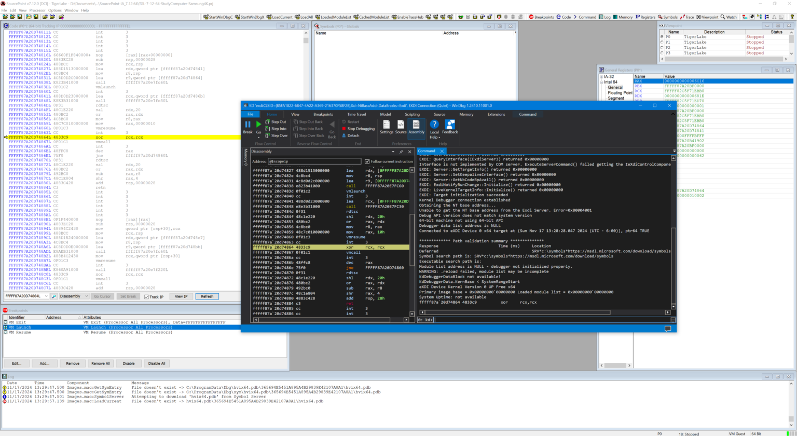Switch to the Time Travel ribbon tab
Viewport: 797px width, 436px height.
356,114
